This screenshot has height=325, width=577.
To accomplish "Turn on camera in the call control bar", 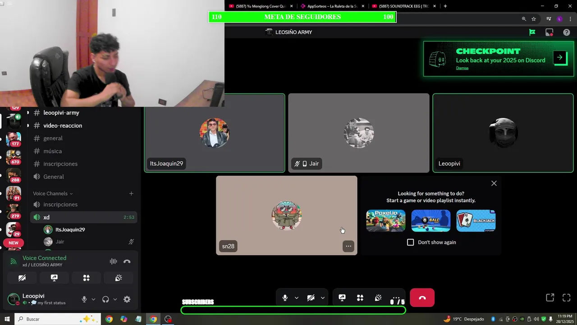I will pos(311,298).
